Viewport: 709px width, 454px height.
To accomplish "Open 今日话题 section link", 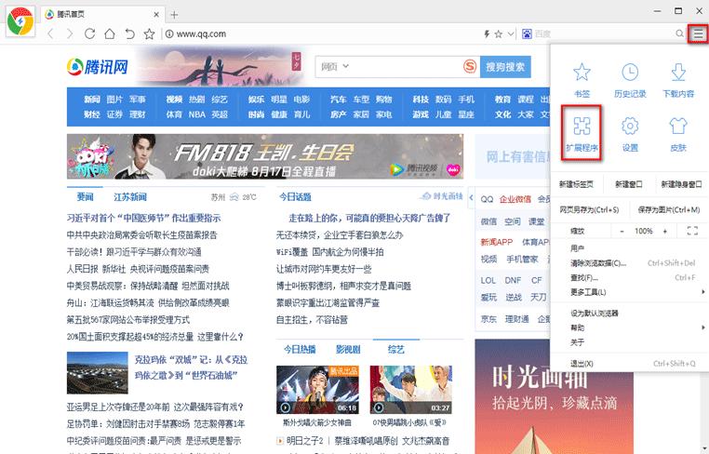I will [295, 197].
